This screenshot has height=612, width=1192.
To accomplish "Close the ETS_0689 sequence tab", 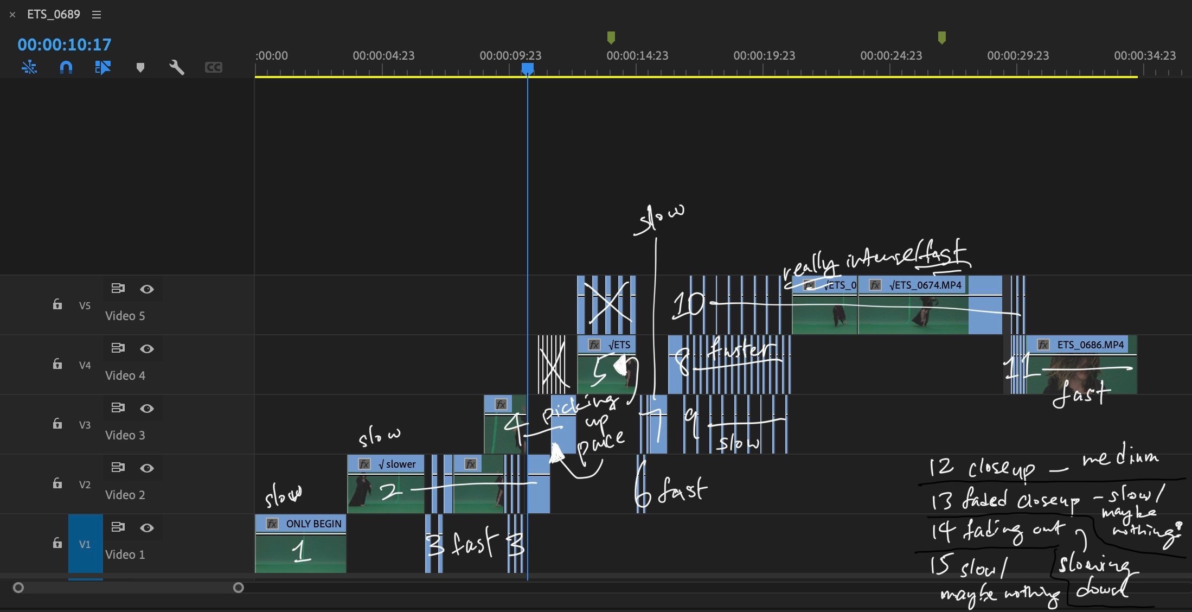I will (x=12, y=15).
